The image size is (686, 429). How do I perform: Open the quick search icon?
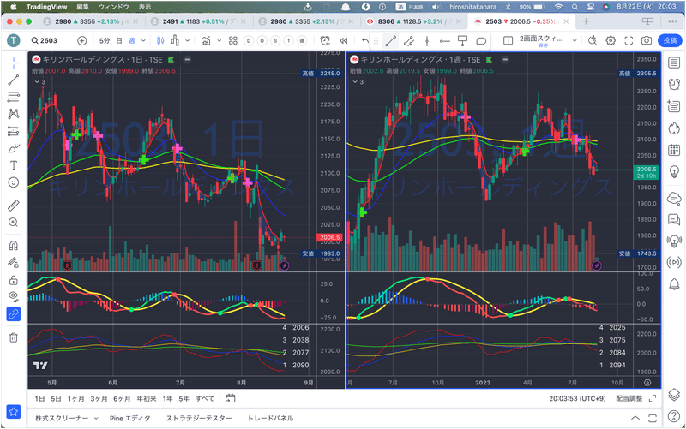coord(593,40)
